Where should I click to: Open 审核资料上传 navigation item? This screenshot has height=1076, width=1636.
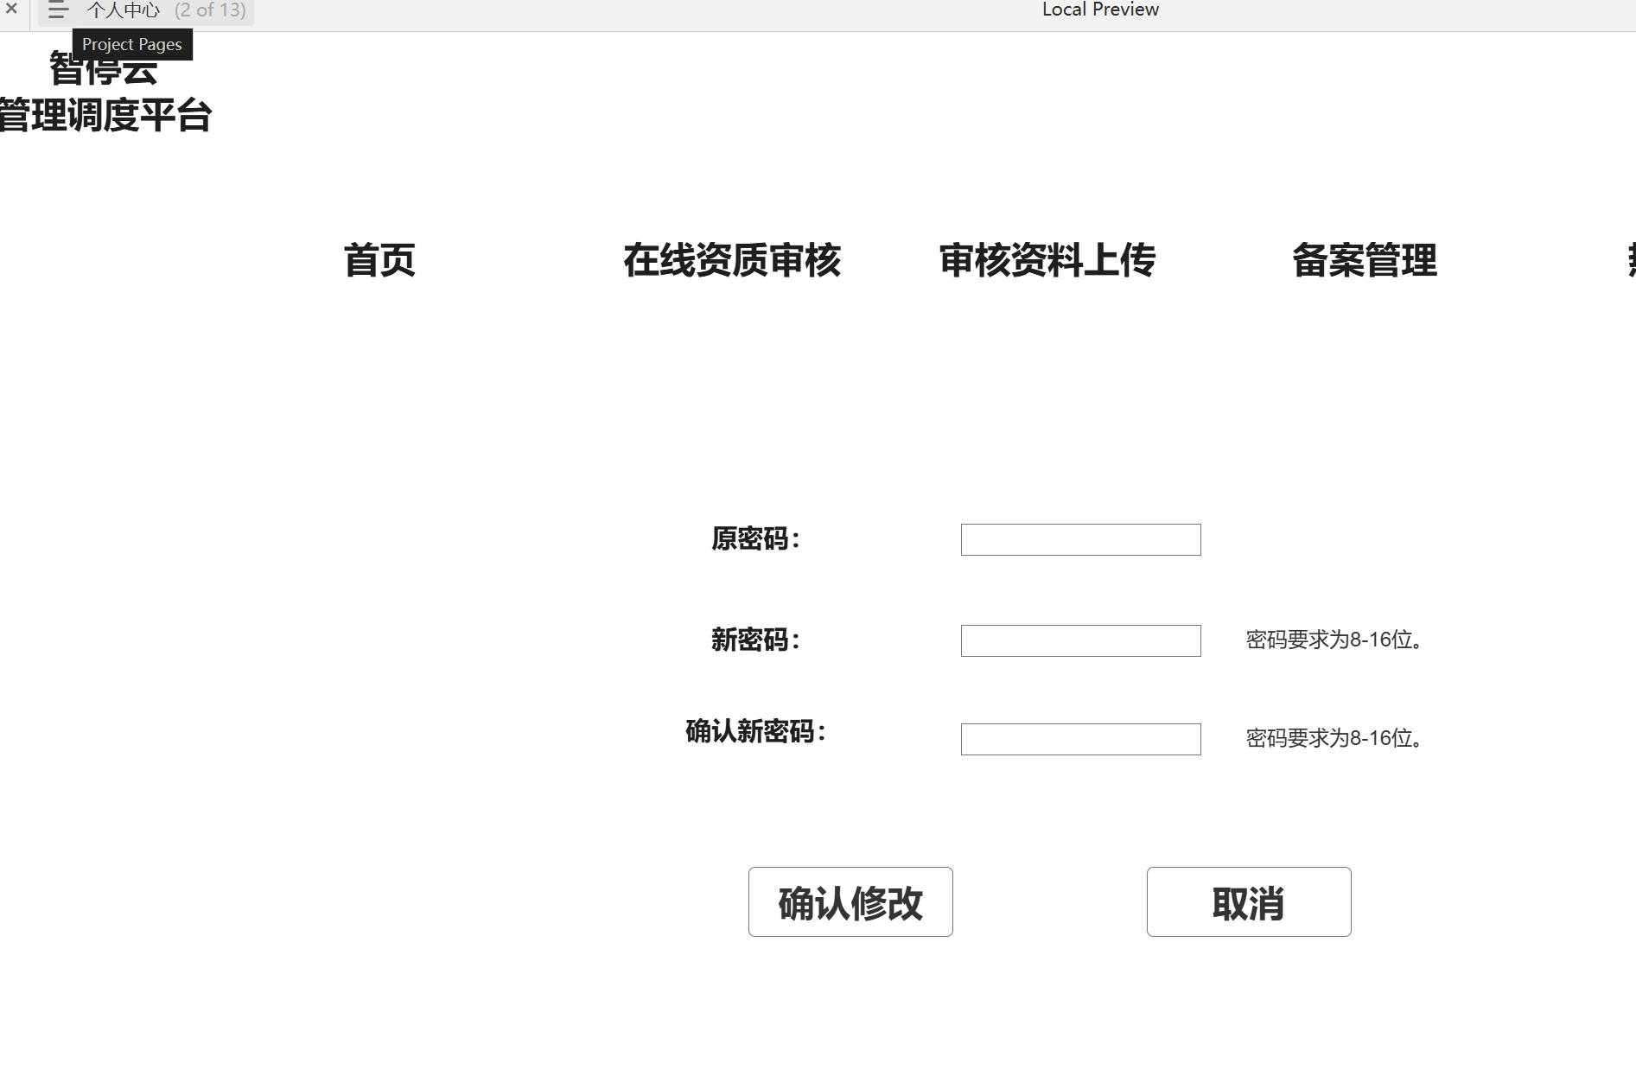click(x=1047, y=260)
